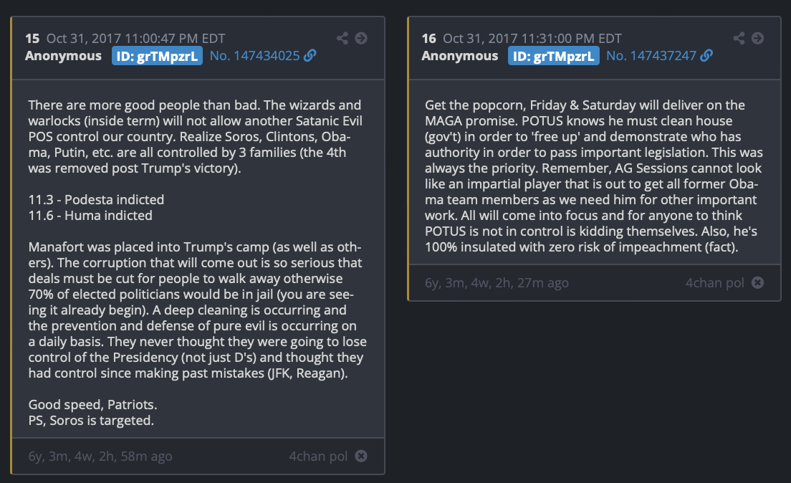Click share icon on post 15
The height and width of the screenshot is (483, 791).
pos(342,38)
